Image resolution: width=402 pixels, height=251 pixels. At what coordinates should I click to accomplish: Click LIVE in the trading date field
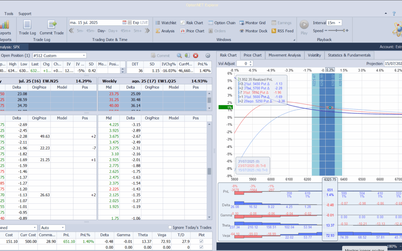(144, 23)
